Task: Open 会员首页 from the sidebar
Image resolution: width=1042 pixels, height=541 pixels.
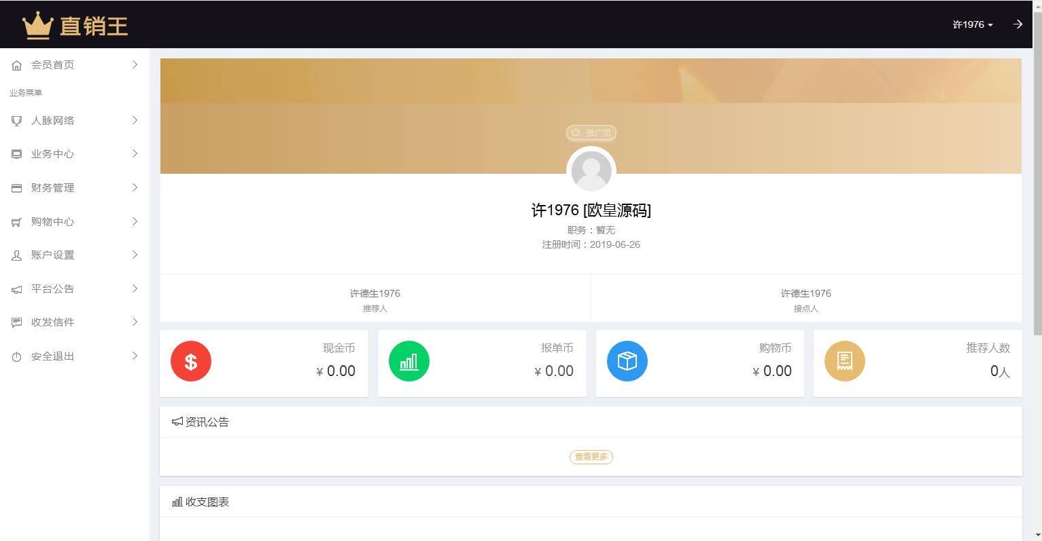Action: click(x=73, y=64)
